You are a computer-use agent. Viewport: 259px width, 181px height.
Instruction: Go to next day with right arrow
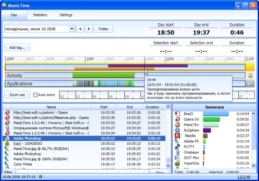(88, 29)
